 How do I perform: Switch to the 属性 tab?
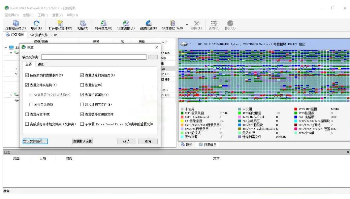(x=187, y=145)
